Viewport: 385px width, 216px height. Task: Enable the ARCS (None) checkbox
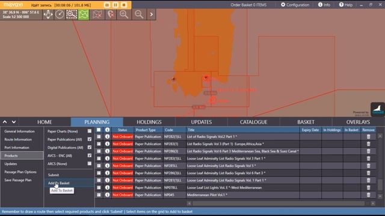point(90,163)
